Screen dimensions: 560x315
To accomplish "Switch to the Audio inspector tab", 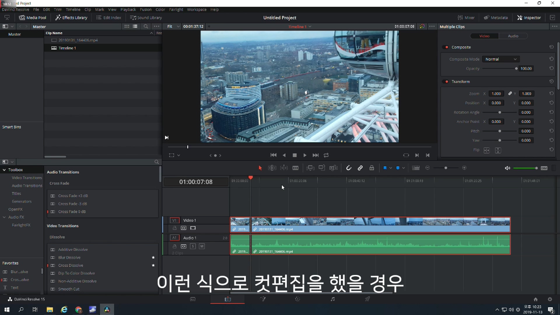I will pos(513,36).
